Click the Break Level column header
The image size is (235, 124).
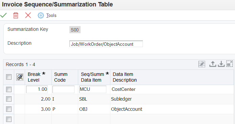coord(38,77)
